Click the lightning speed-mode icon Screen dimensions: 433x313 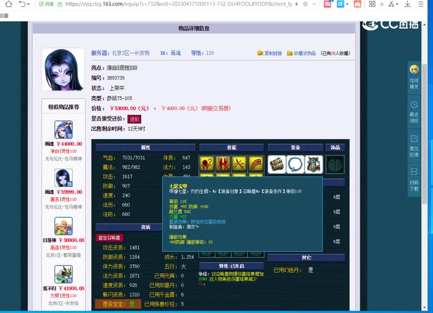(x=296, y=4)
